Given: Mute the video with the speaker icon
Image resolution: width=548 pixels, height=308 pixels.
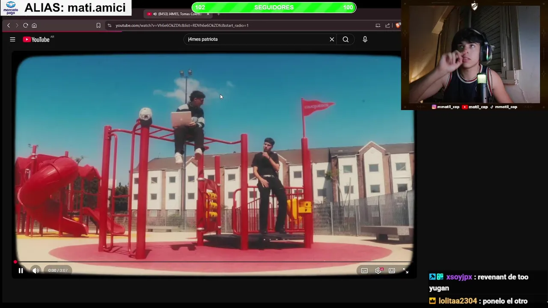Looking at the screenshot, I should pyautogui.click(x=36, y=270).
